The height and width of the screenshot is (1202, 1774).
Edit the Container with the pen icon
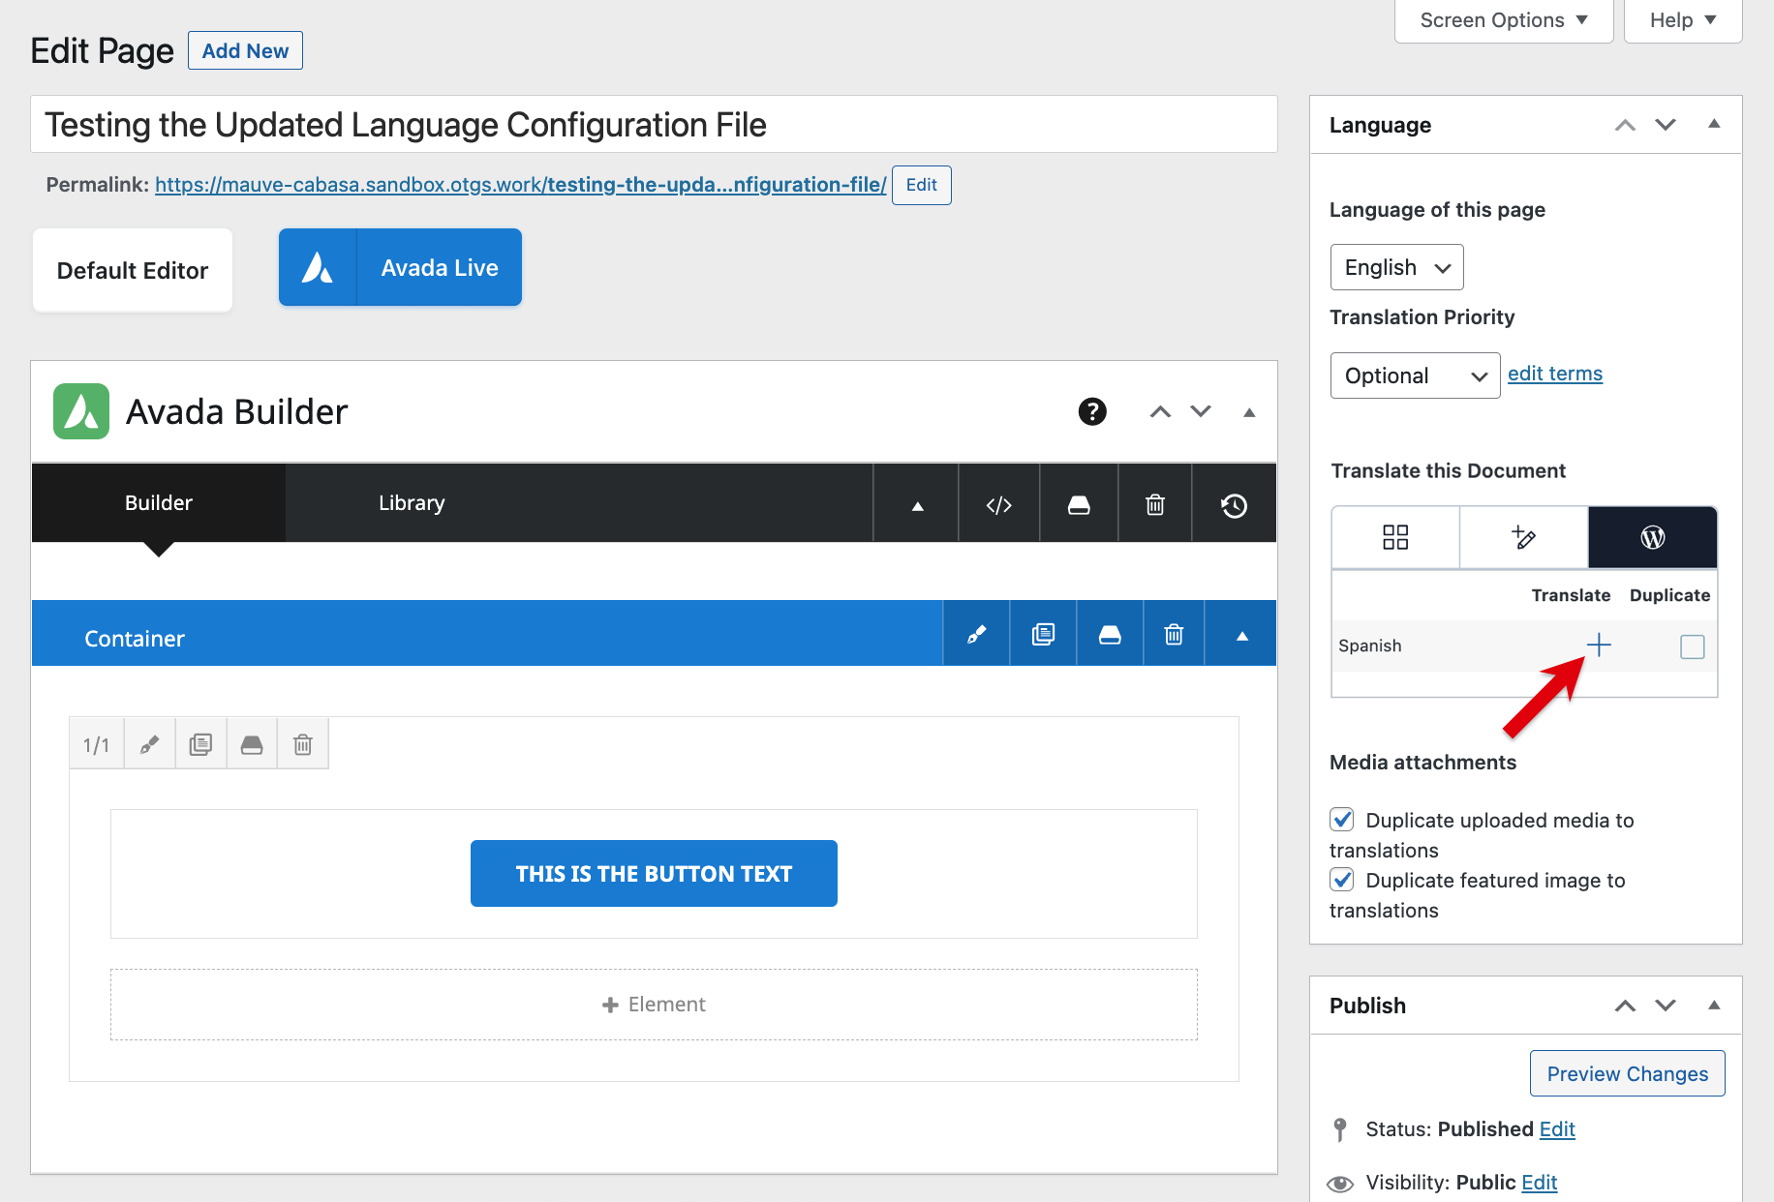(x=976, y=635)
